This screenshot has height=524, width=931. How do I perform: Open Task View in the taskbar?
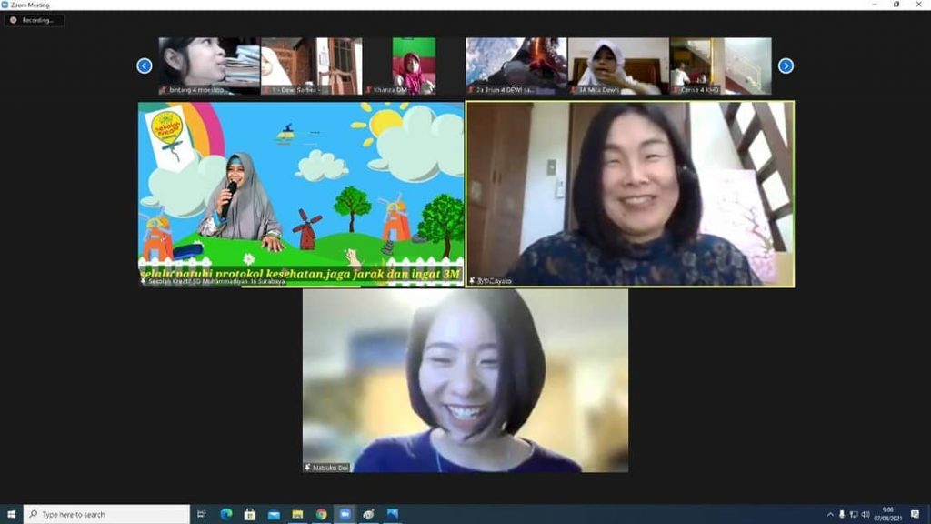202,514
